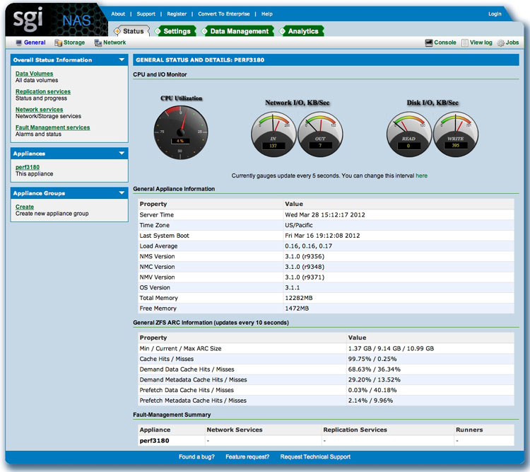530x472 pixels.
Task: Switch to the Data Management tab
Action: (x=237, y=31)
